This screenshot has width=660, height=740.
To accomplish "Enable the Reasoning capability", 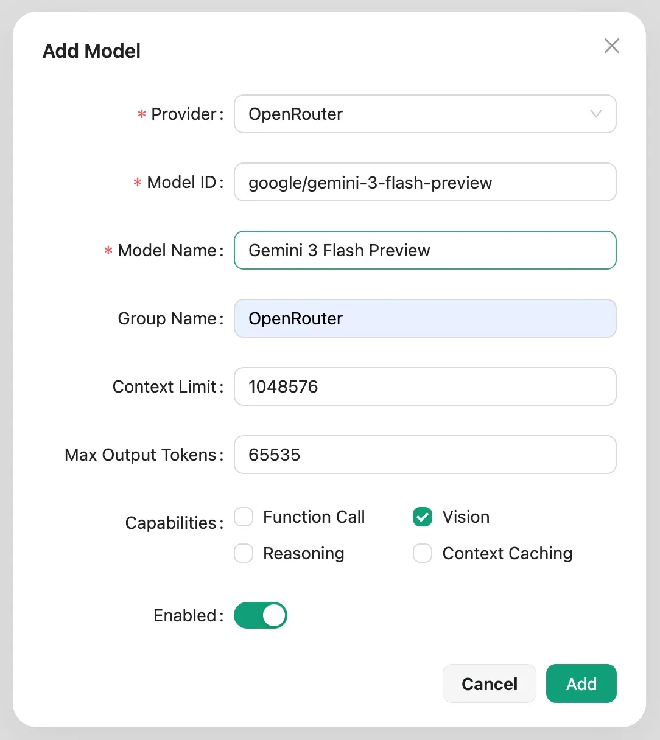I will [244, 553].
